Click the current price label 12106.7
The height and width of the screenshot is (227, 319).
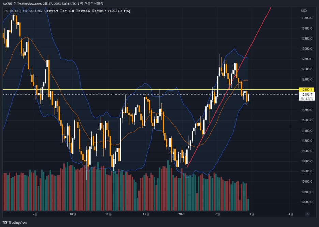[307, 95]
